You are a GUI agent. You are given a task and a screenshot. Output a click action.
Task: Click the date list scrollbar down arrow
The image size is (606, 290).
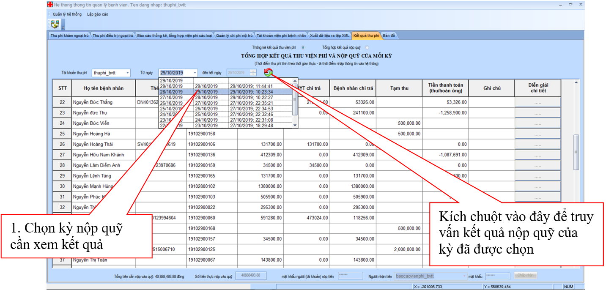[x=295, y=125]
